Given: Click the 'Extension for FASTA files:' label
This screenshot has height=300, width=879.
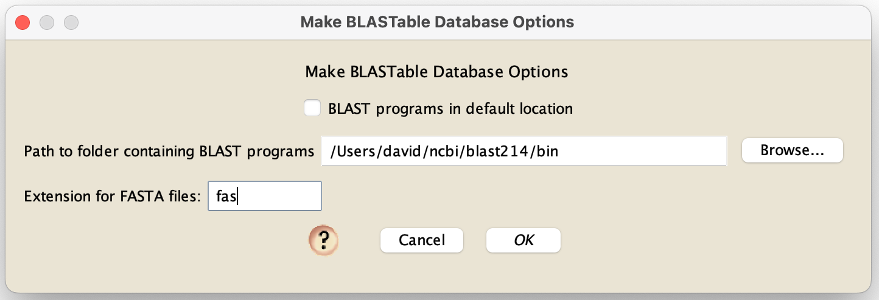Looking at the screenshot, I should [113, 197].
